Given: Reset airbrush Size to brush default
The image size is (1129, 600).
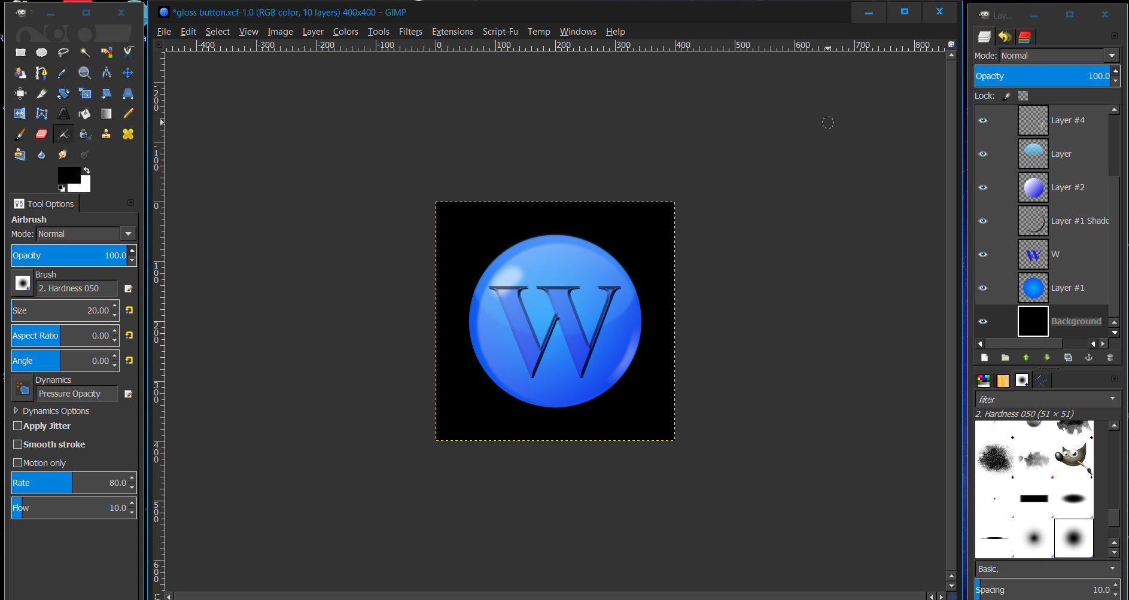Looking at the screenshot, I should click(x=129, y=310).
